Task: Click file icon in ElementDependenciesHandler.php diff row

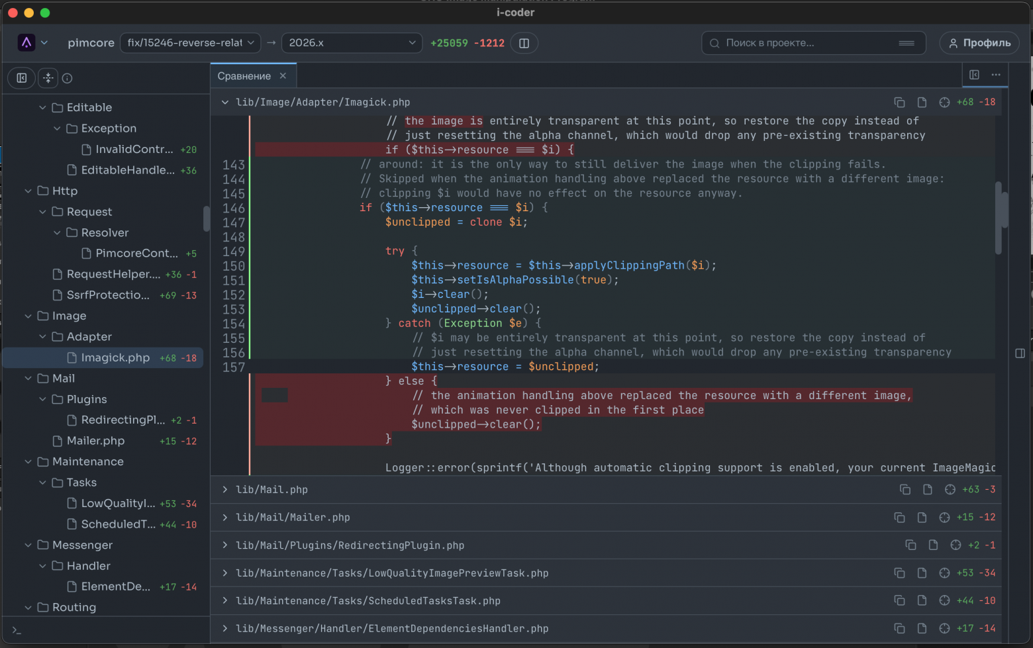Action: tap(922, 628)
